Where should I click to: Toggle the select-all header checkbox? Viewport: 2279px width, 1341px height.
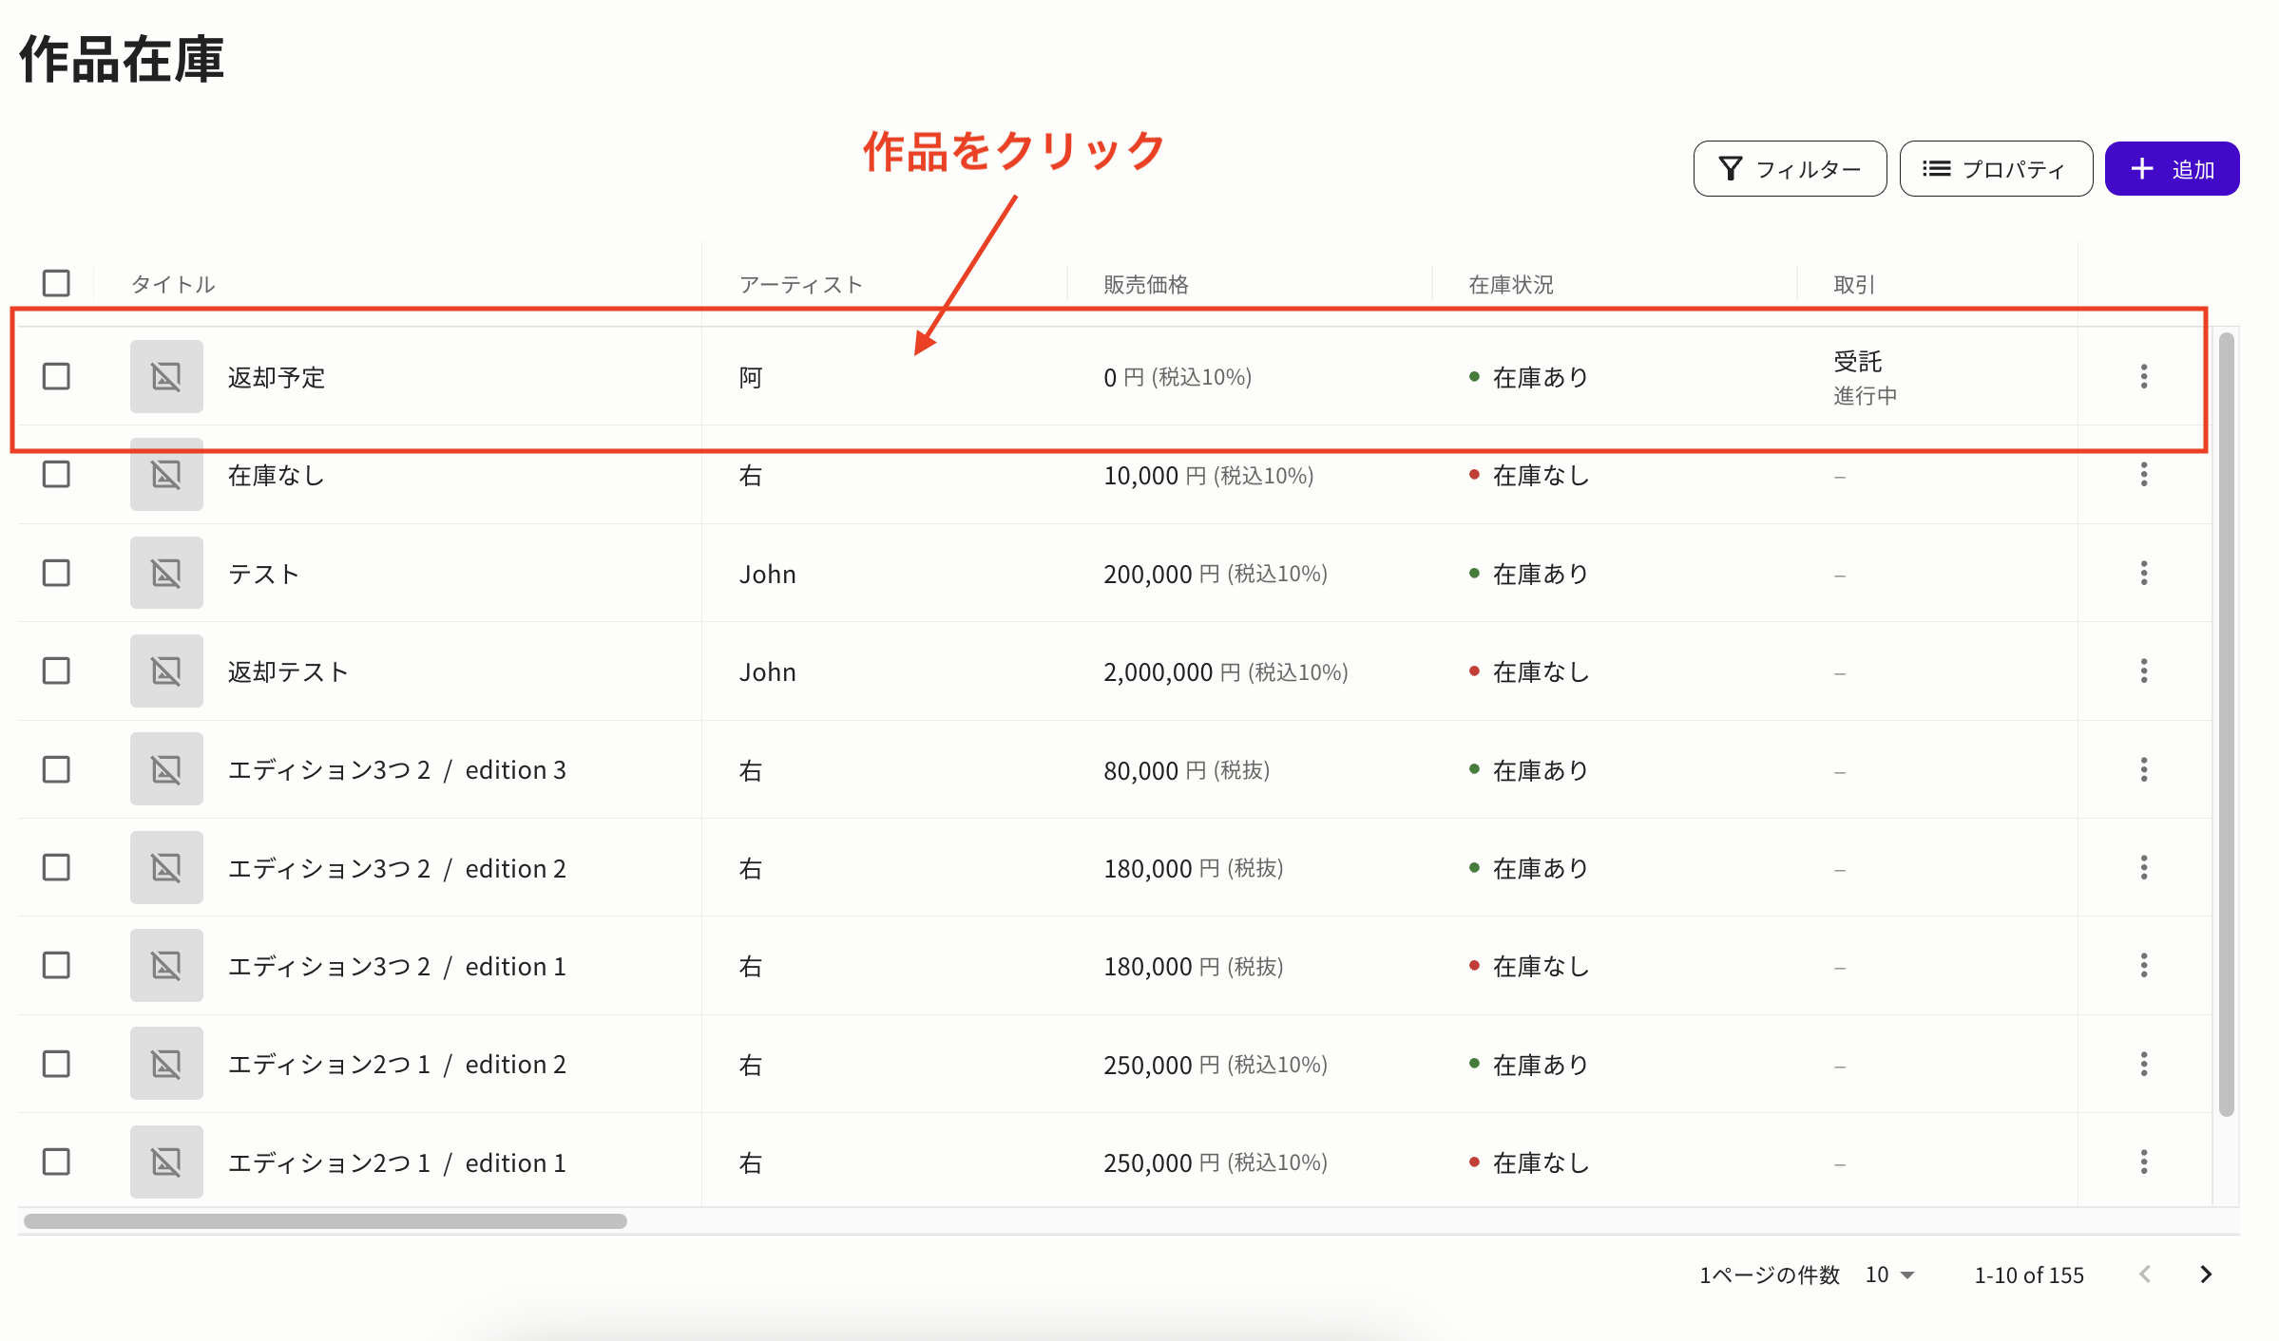click(x=56, y=283)
